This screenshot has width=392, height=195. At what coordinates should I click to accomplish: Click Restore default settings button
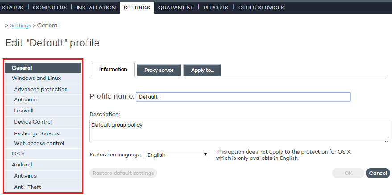click(x=123, y=173)
